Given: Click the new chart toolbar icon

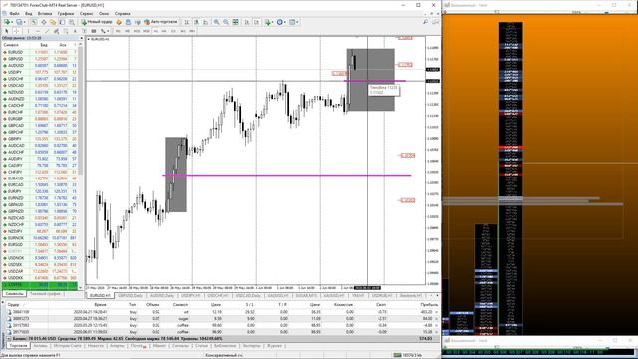Looking at the screenshot, I should (x=7, y=22).
